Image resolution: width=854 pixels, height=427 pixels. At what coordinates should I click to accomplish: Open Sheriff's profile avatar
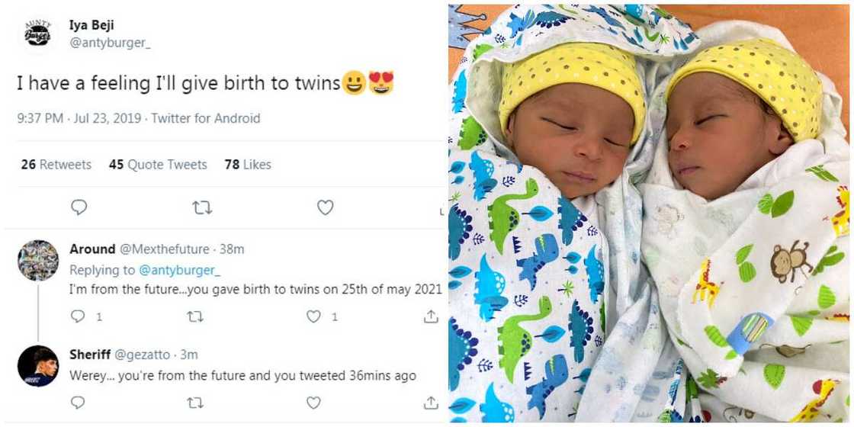[38, 366]
